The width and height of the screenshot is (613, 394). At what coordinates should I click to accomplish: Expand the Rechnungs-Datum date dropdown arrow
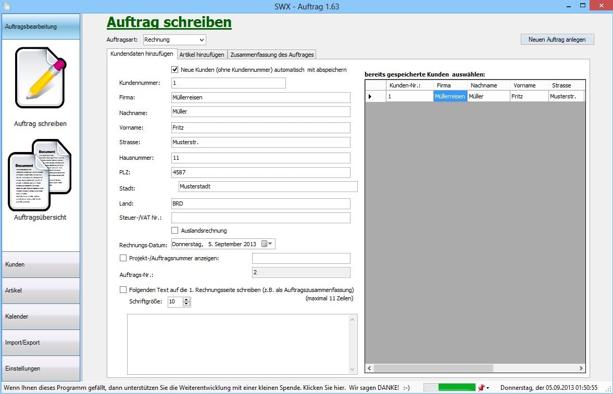click(271, 244)
